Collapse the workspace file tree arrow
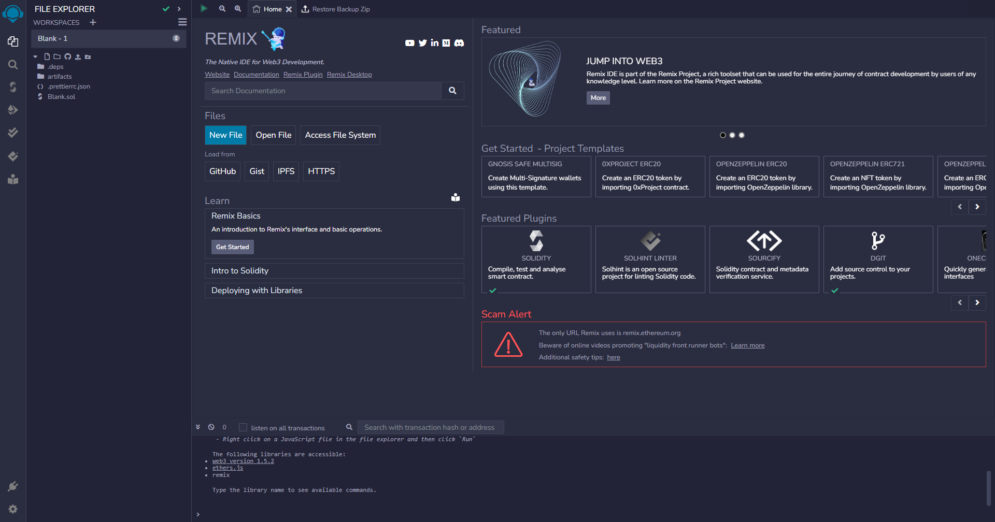Screen dimensions: 995x522 (x=35, y=56)
